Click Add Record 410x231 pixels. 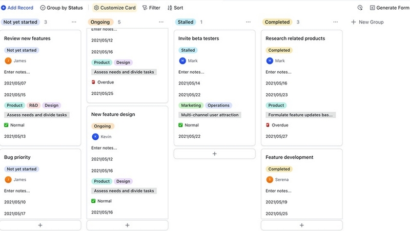tap(17, 8)
